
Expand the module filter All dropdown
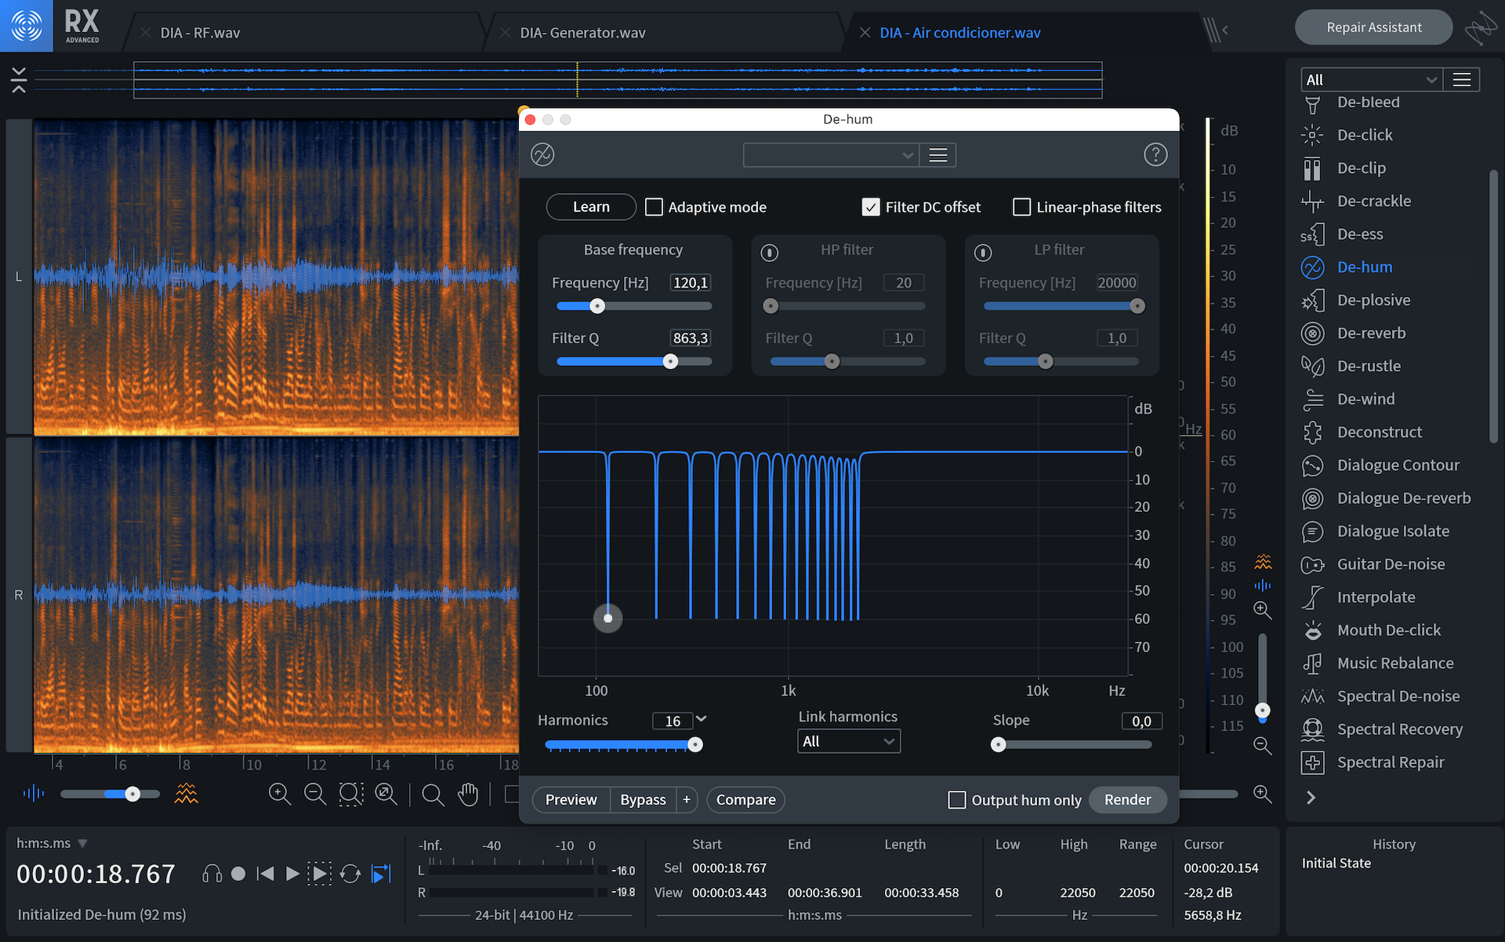(x=1372, y=80)
